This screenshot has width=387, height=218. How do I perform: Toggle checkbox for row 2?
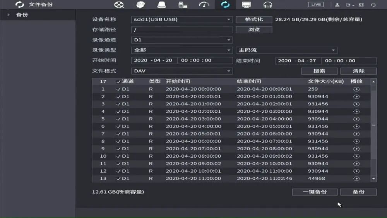pyautogui.click(x=118, y=97)
